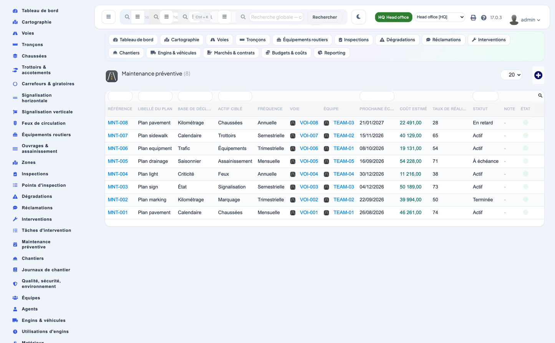Toggle état indicator for MNT-003
555x343 pixels.
click(x=525, y=187)
